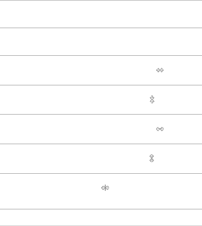The width and height of the screenshot is (202, 226).
Task: Click divider between vertical-inward and horizontal-outward arrow rows
Action: point(101,114)
